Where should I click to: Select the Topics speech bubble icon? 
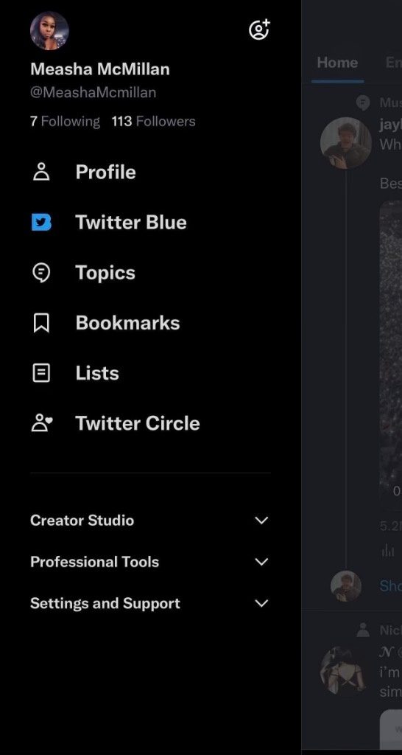click(x=41, y=273)
